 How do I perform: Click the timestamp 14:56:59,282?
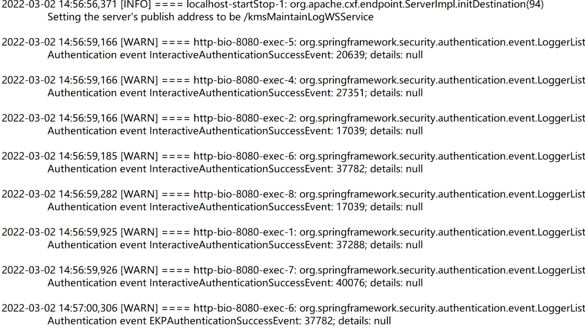88,194
